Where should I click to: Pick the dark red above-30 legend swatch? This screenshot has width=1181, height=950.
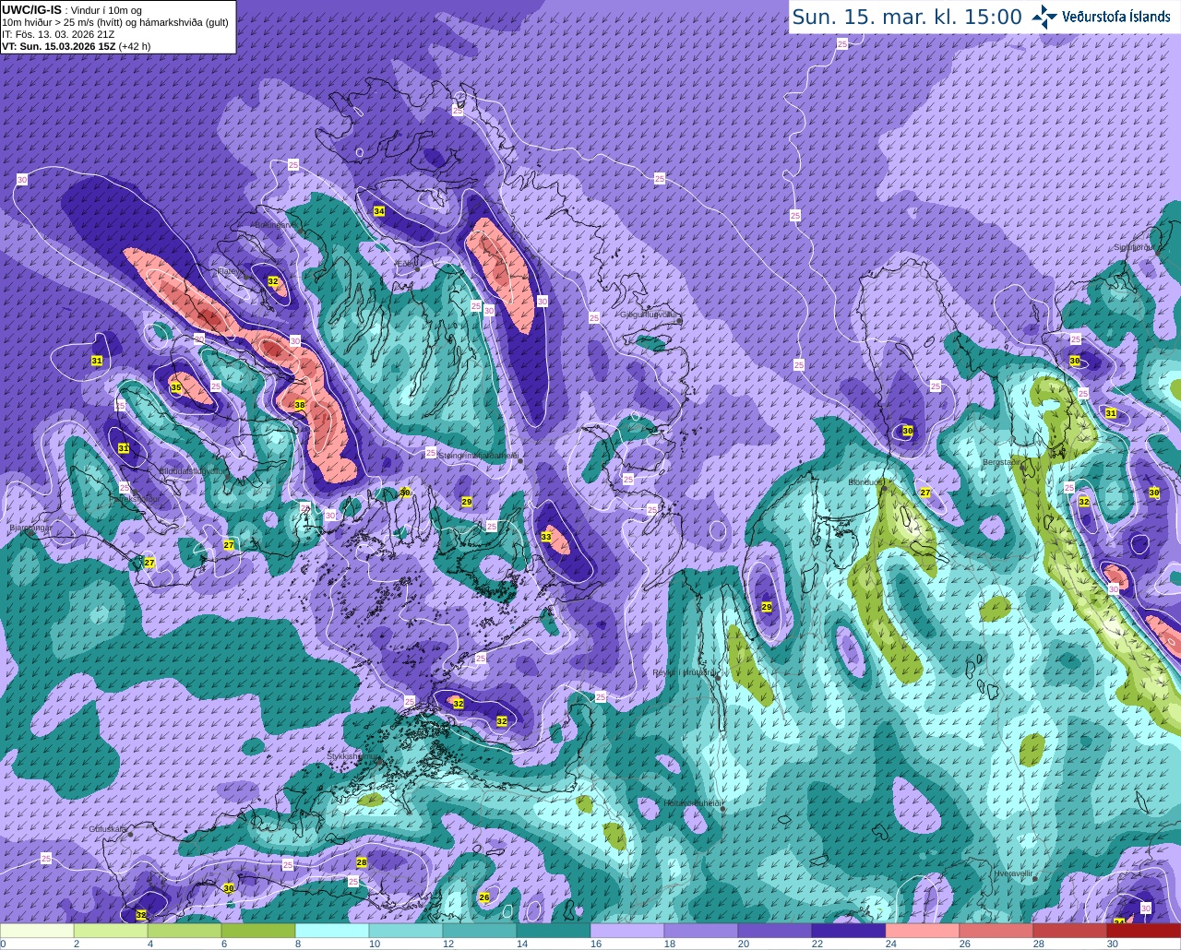click(1144, 931)
